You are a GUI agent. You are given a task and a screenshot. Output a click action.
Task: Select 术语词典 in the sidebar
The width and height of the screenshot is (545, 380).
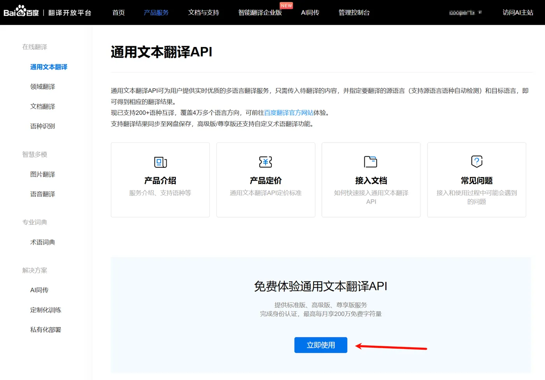click(42, 242)
